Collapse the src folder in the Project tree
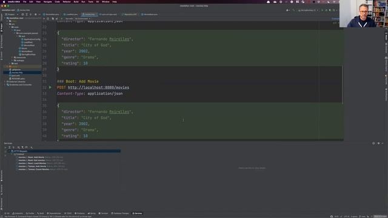388x218 pixels. (7, 24)
